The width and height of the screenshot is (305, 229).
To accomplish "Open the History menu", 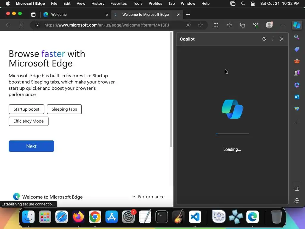I will click(98, 4).
